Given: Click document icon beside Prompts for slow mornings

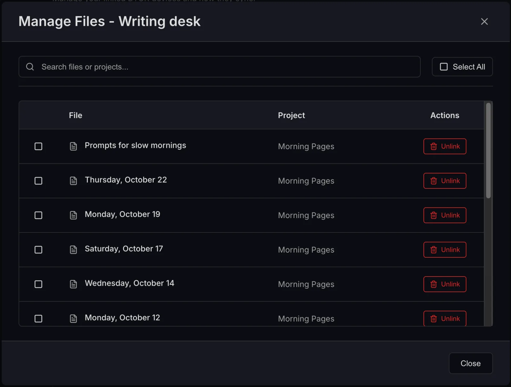Looking at the screenshot, I should pos(73,146).
